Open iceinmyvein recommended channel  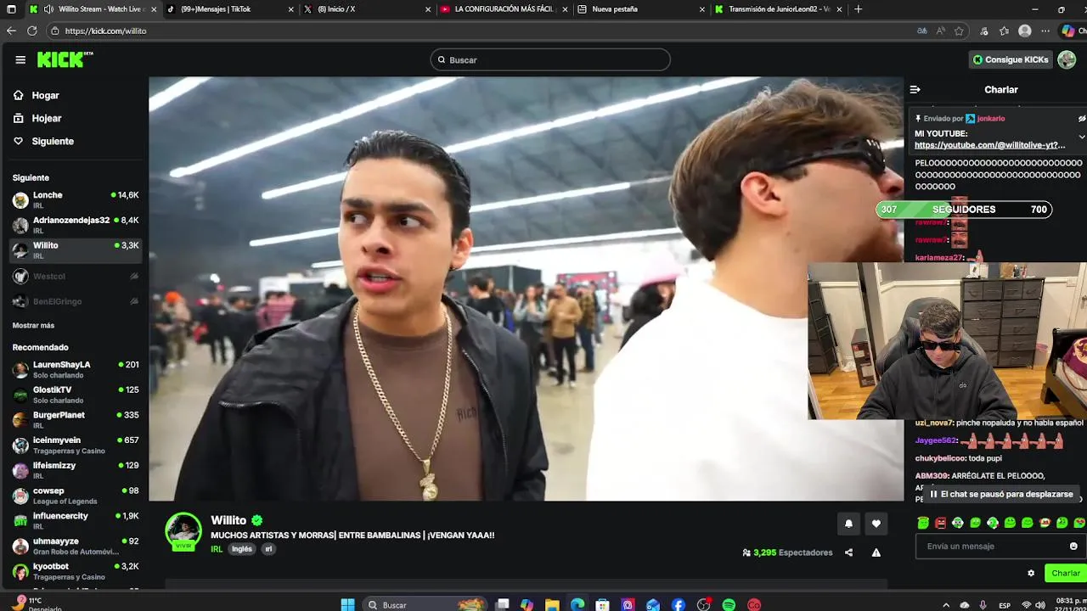[x=76, y=446]
